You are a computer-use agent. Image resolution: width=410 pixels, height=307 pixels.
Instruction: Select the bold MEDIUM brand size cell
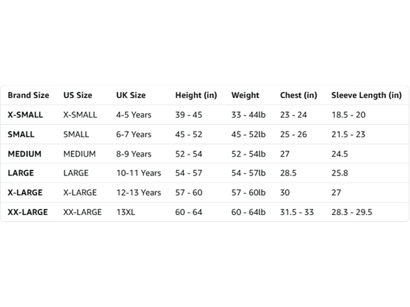pyautogui.click(x=24, y=154)
